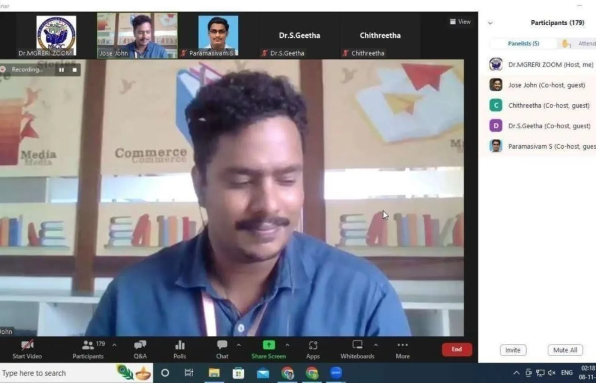The image size is (596, 383).
Task: Select Jose John's video thumbnail
Action: pos(137,36)
